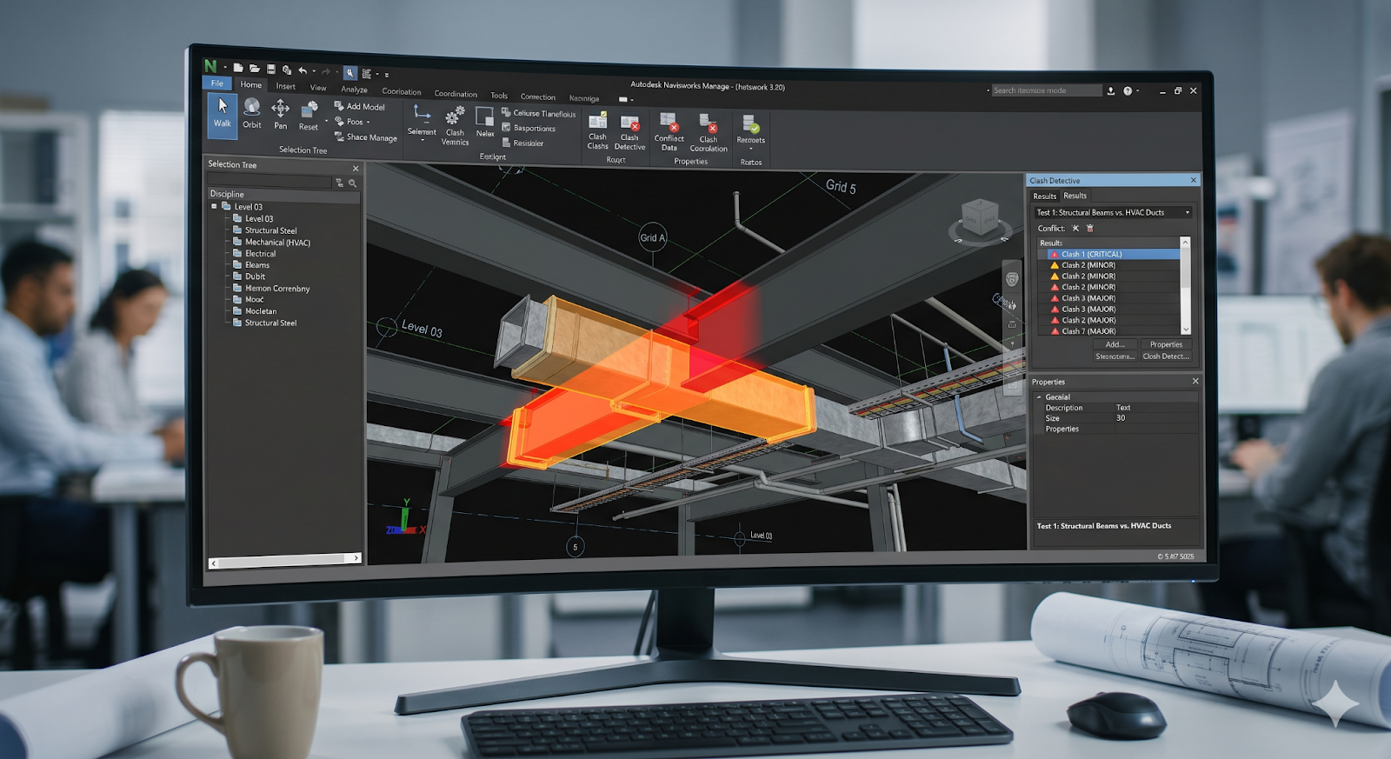This screenshot has width=1391, height=759.
Task: Click the Selection Tree hierarchy options icon
Action: [339, 183]
